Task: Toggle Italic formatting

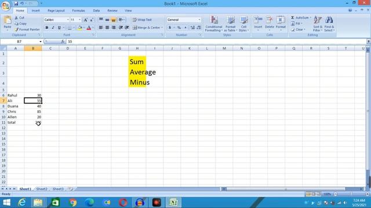Action: [53, 28]
